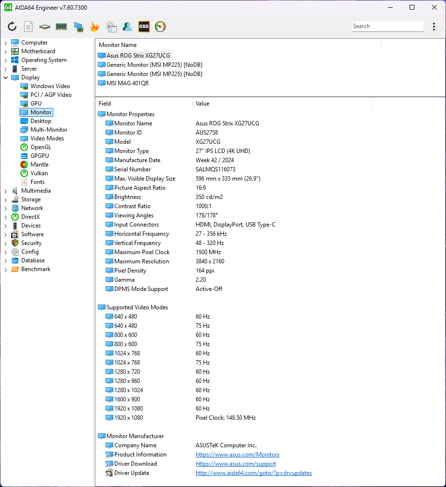
Task: Select Windows Video in the tree
Action: pyautogui.click(x=46, y=86)
